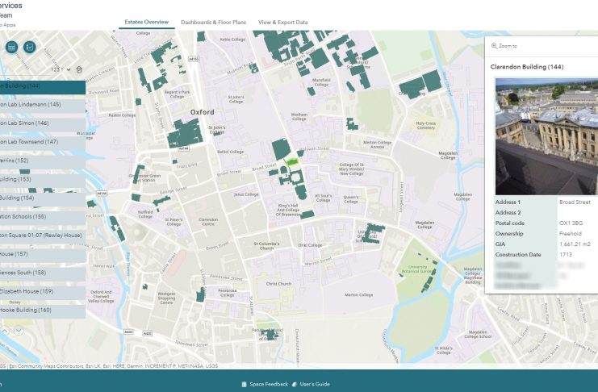Open the User's Guide link
Viewport: 598px width, 392px height.
click(x=314, y=384)
